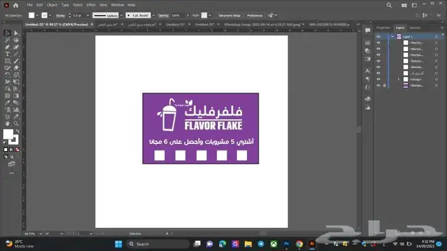Toggle visibility of Layer 1
Viewport: 447px width, 251px height.
pos(379,37)
